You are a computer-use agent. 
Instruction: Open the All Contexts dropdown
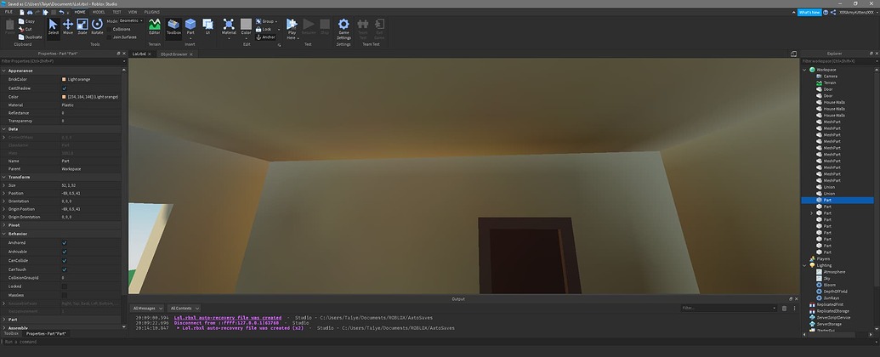click(185, 309)
